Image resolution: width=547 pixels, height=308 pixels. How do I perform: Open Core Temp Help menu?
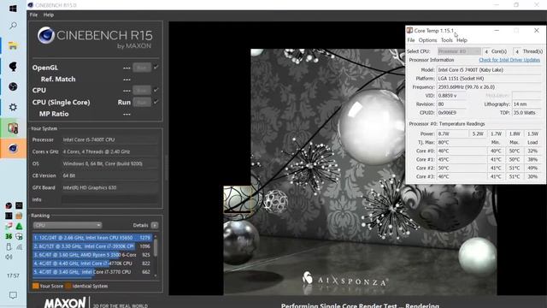[x=462, y=40]
